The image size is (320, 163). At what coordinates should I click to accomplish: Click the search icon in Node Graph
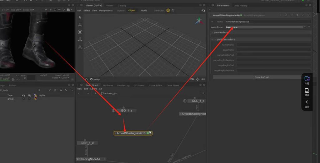pos(203,93)
